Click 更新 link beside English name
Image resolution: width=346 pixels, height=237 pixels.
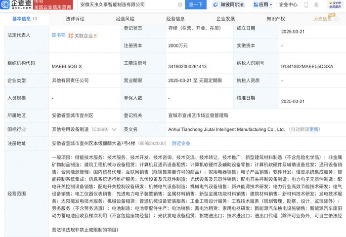point(313,129)
